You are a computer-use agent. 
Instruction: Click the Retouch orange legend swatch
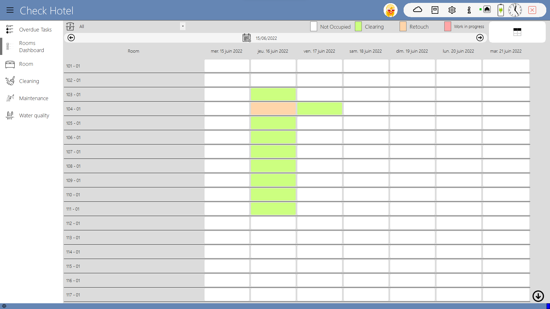[403, 27]
